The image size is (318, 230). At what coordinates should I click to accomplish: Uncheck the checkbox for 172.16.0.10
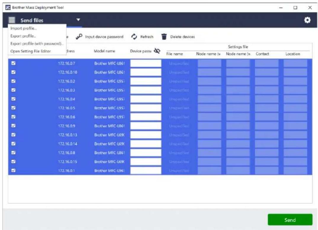13,72
